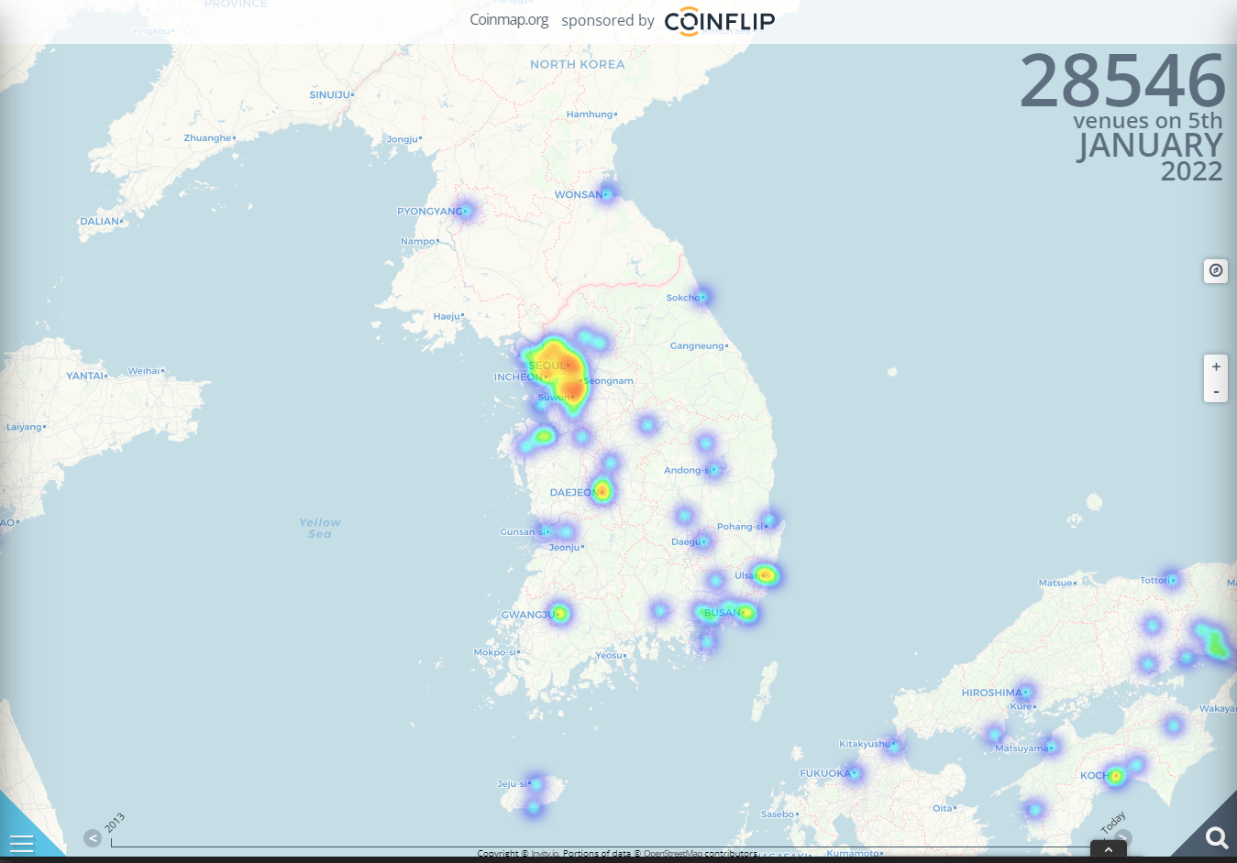
Task: Click the Daegu map label
Action: click(x=686, y=541)
